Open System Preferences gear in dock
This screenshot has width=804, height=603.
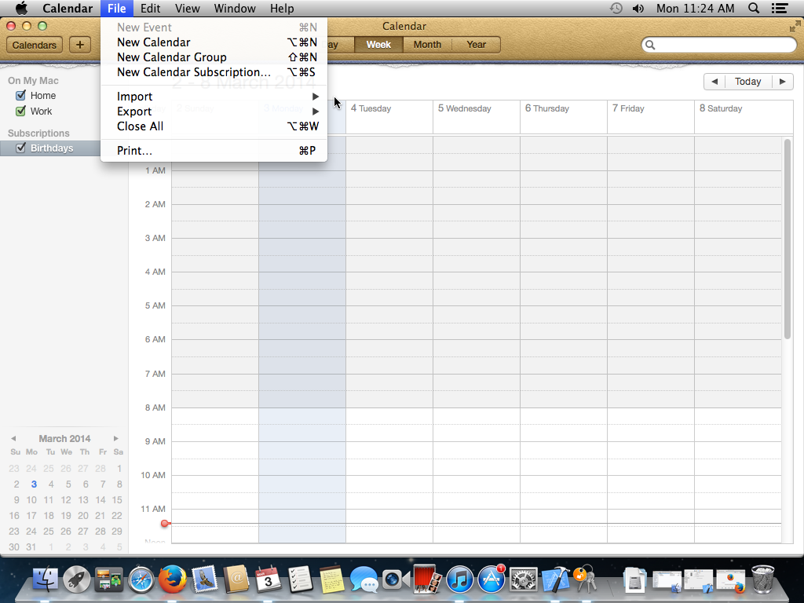coord(523,579)
